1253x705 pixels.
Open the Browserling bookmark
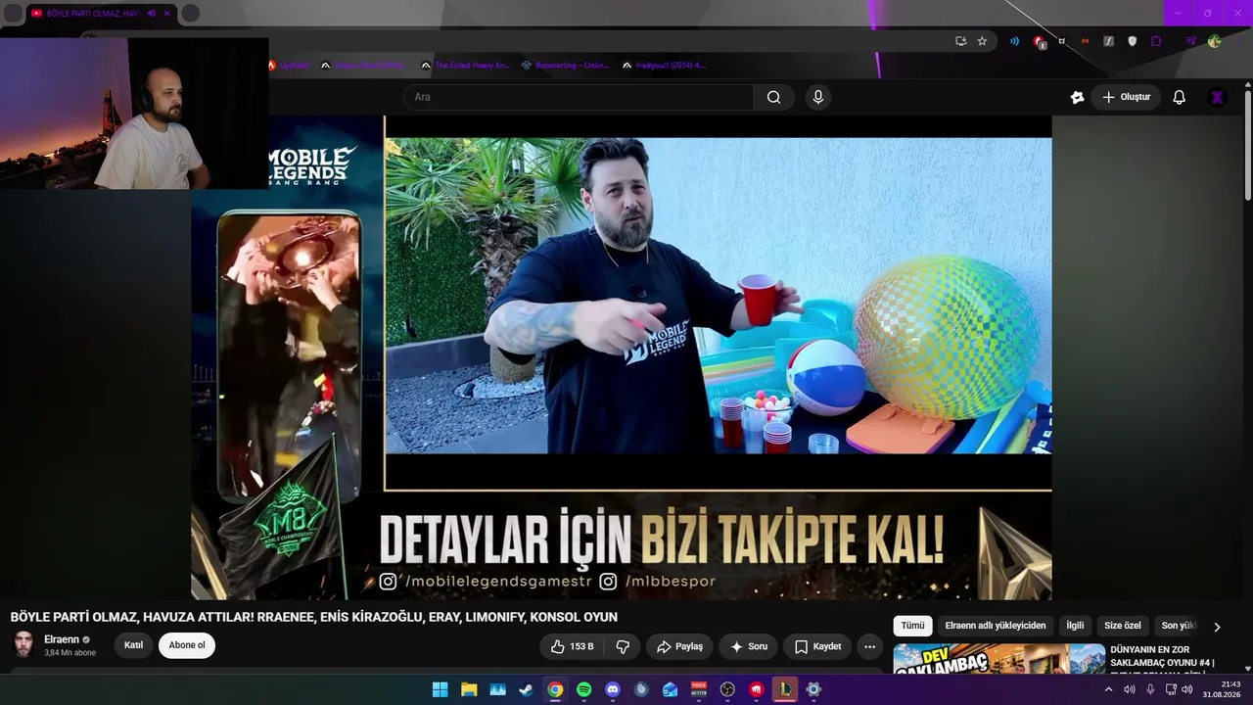(x=565, y=66)
